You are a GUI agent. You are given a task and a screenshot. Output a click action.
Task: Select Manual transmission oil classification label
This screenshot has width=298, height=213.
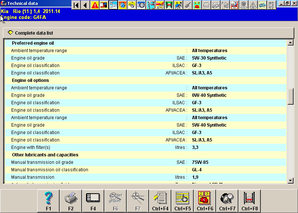50,170
